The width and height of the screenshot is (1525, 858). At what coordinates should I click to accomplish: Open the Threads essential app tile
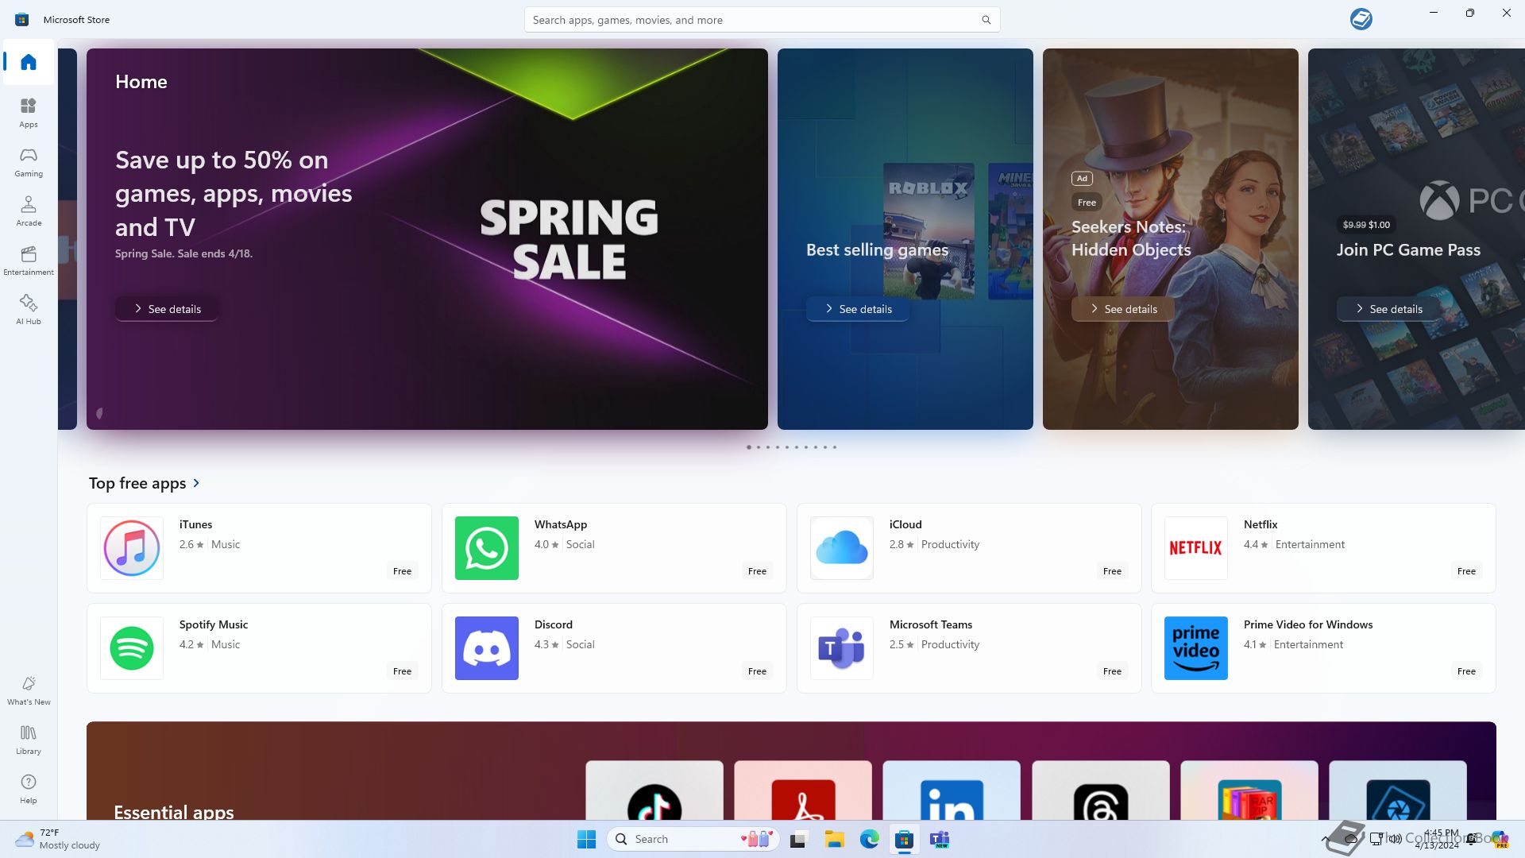point(1101,790)
